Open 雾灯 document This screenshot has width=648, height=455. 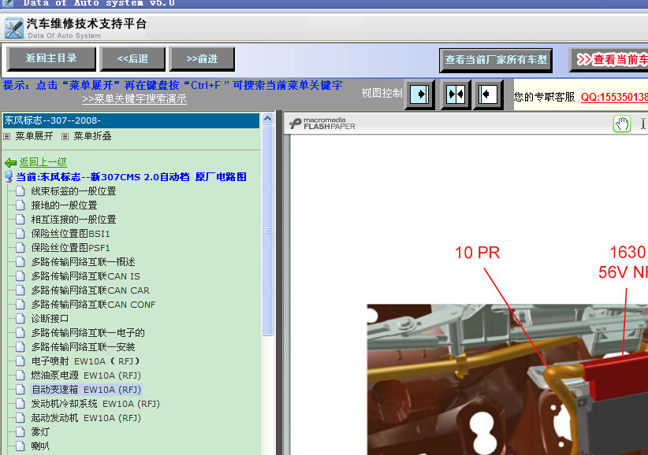[40, 432]
